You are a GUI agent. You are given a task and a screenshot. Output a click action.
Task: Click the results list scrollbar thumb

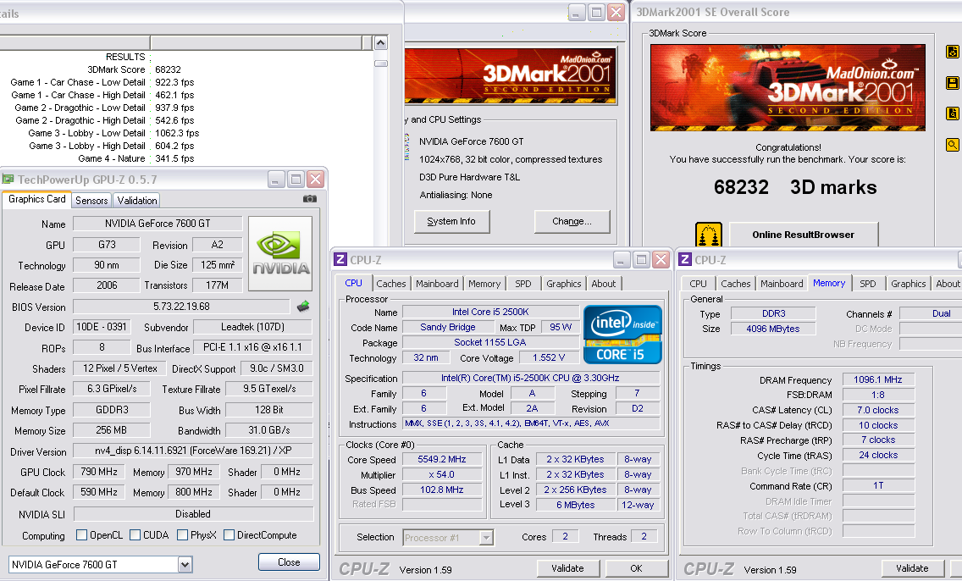click(380, 64)
